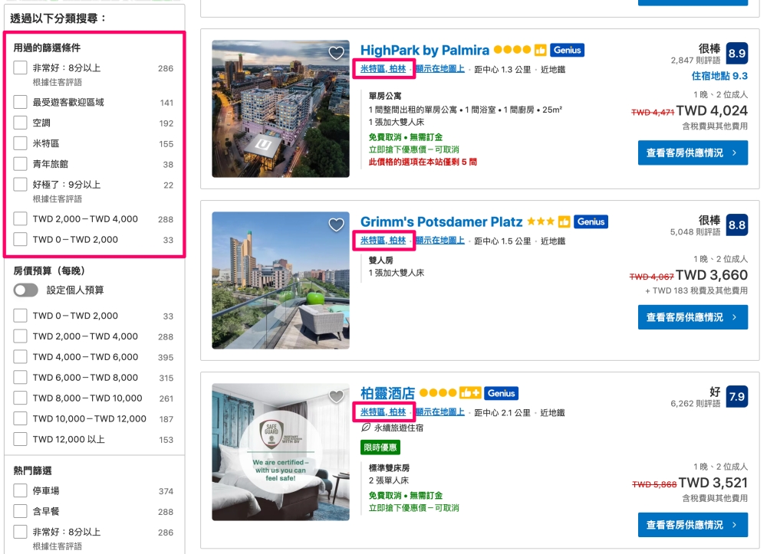Show Grimm's Potsdamer Platz on map via 顯示在地圖上

[440, 241]
